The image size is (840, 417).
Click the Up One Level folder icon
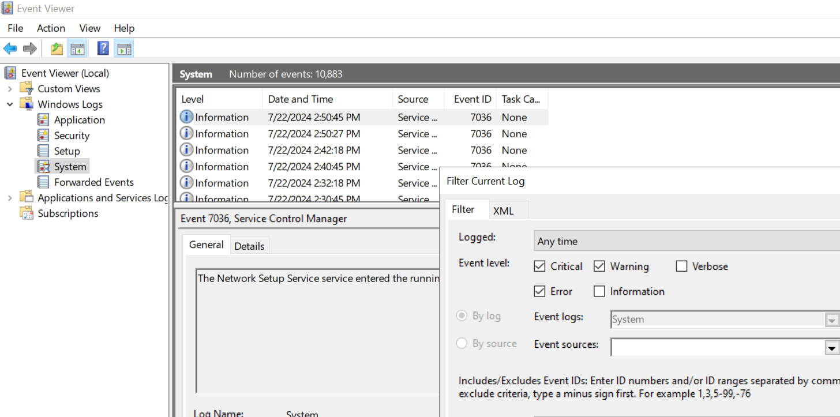pyautogui.click(x=57, y=48)
